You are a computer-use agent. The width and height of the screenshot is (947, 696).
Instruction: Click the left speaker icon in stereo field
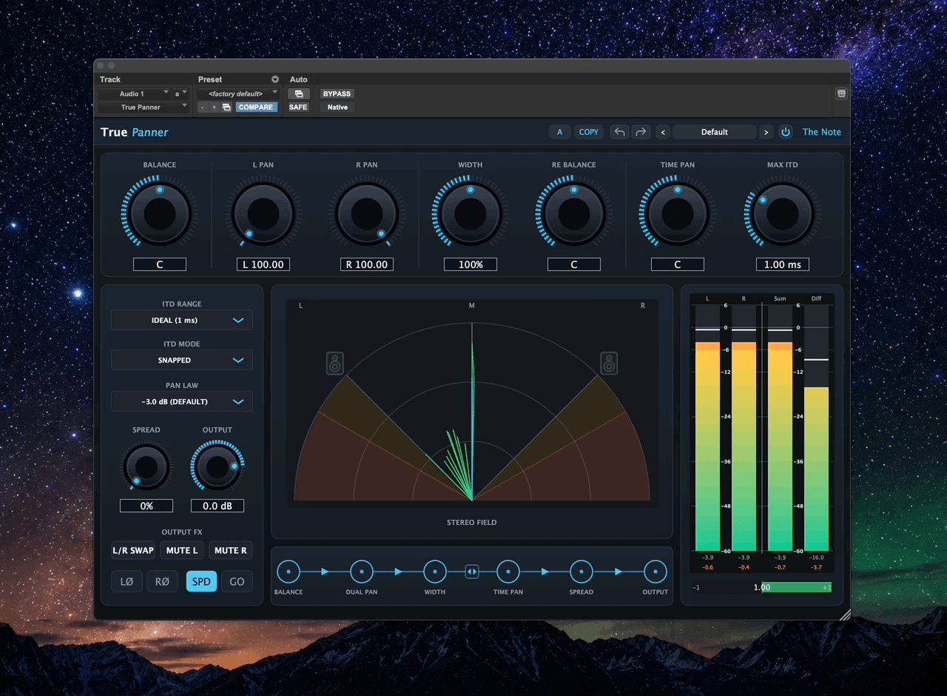click(335, 364)
